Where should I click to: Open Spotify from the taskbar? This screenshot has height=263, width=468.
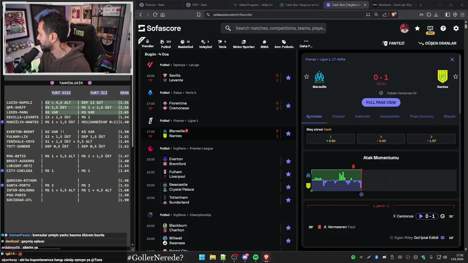coord(256,257)
